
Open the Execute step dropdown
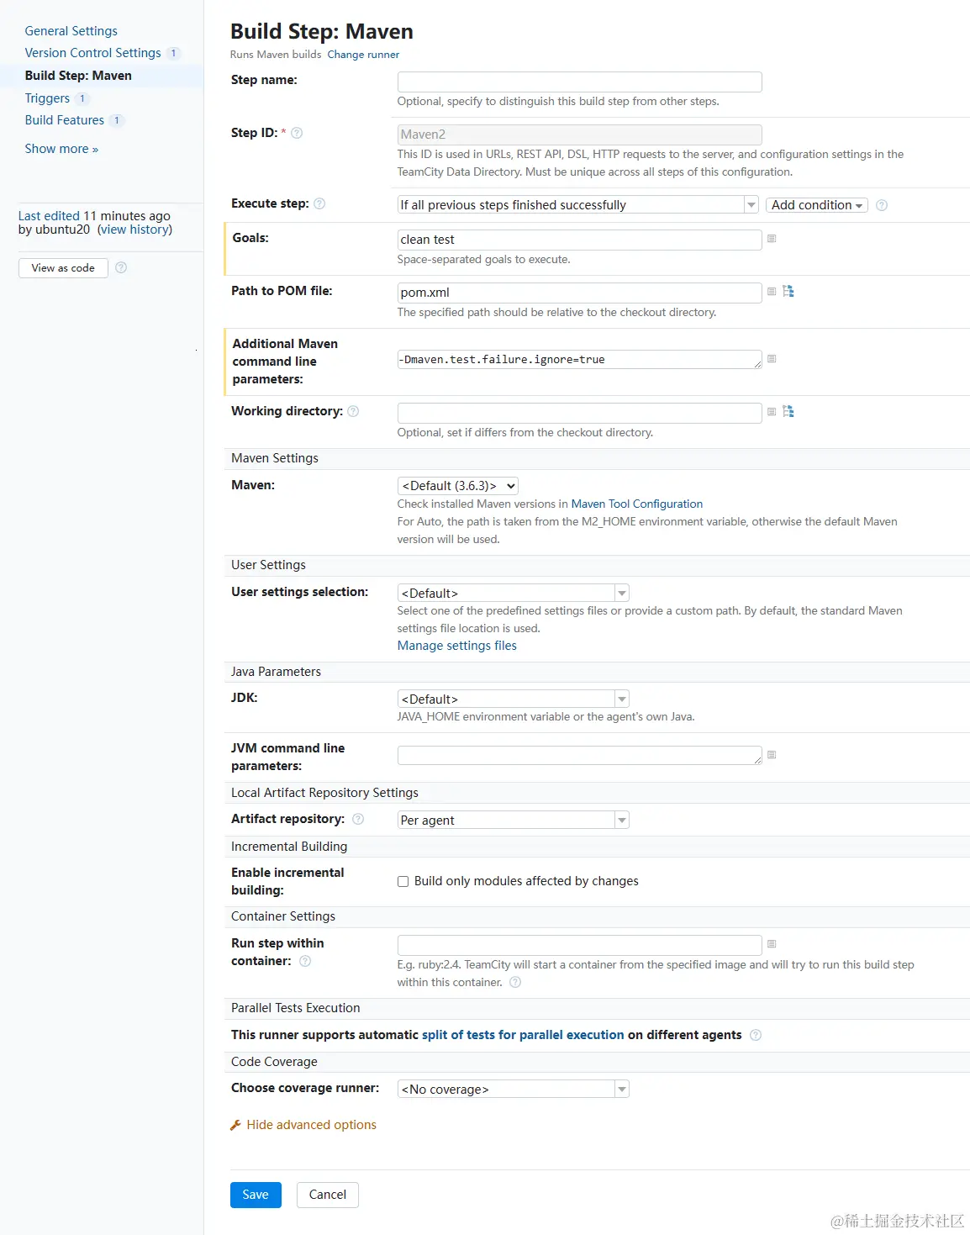577,205
